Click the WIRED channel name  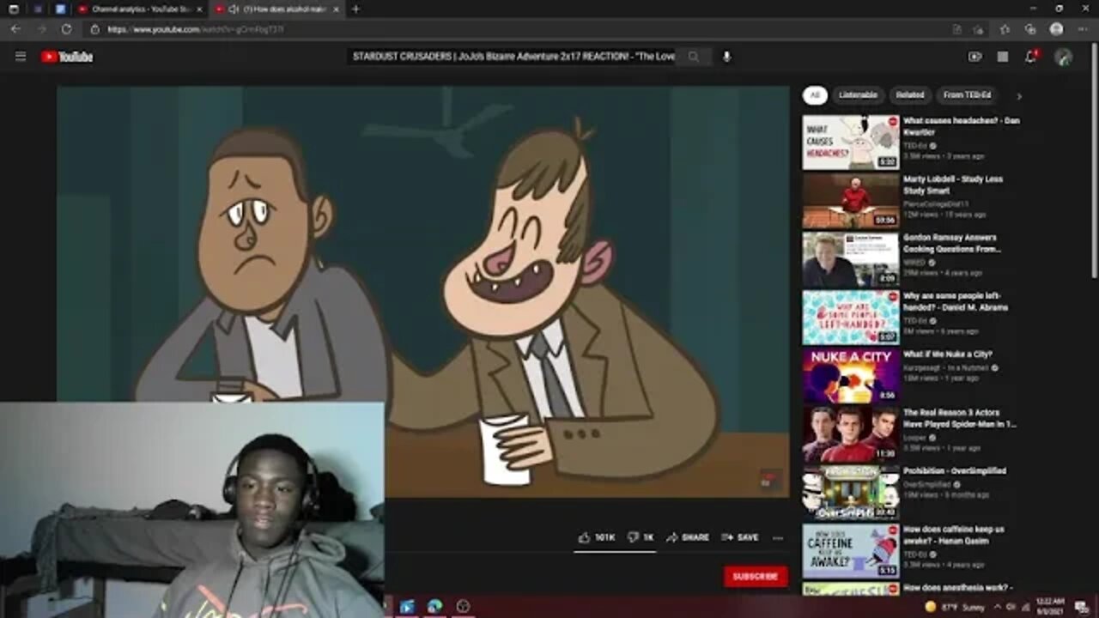pyautogui.click(x=914, y=263)
